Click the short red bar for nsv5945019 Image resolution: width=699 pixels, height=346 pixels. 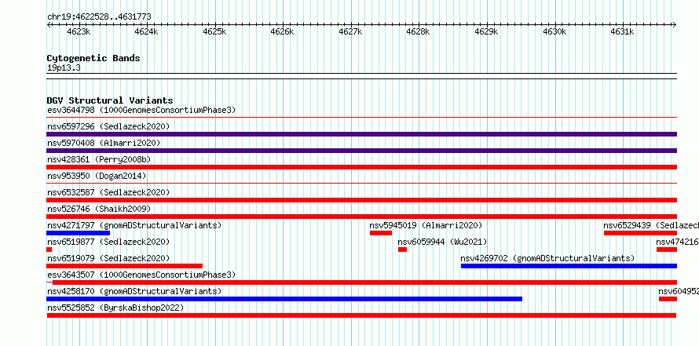tap(381, 233)
